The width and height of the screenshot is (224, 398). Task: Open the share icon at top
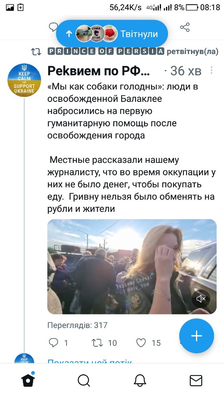pyautogui.click(x=185, y=27)
